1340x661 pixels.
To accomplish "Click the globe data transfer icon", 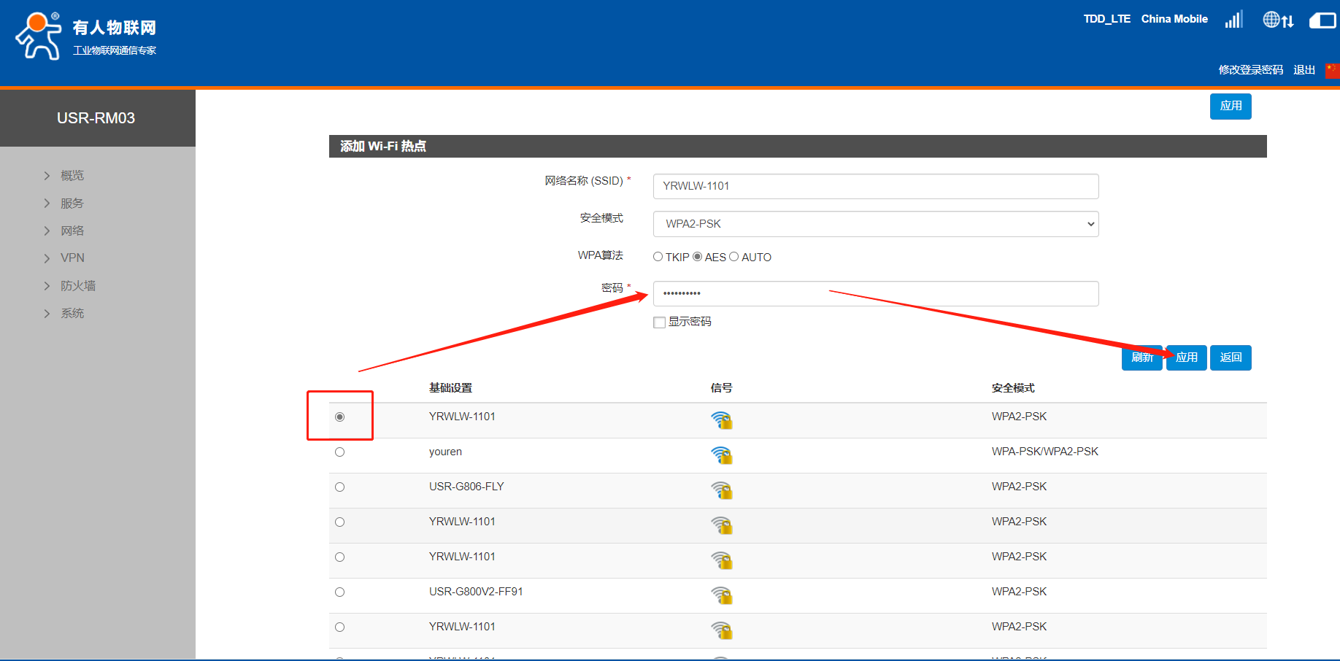I will 1278,20.
